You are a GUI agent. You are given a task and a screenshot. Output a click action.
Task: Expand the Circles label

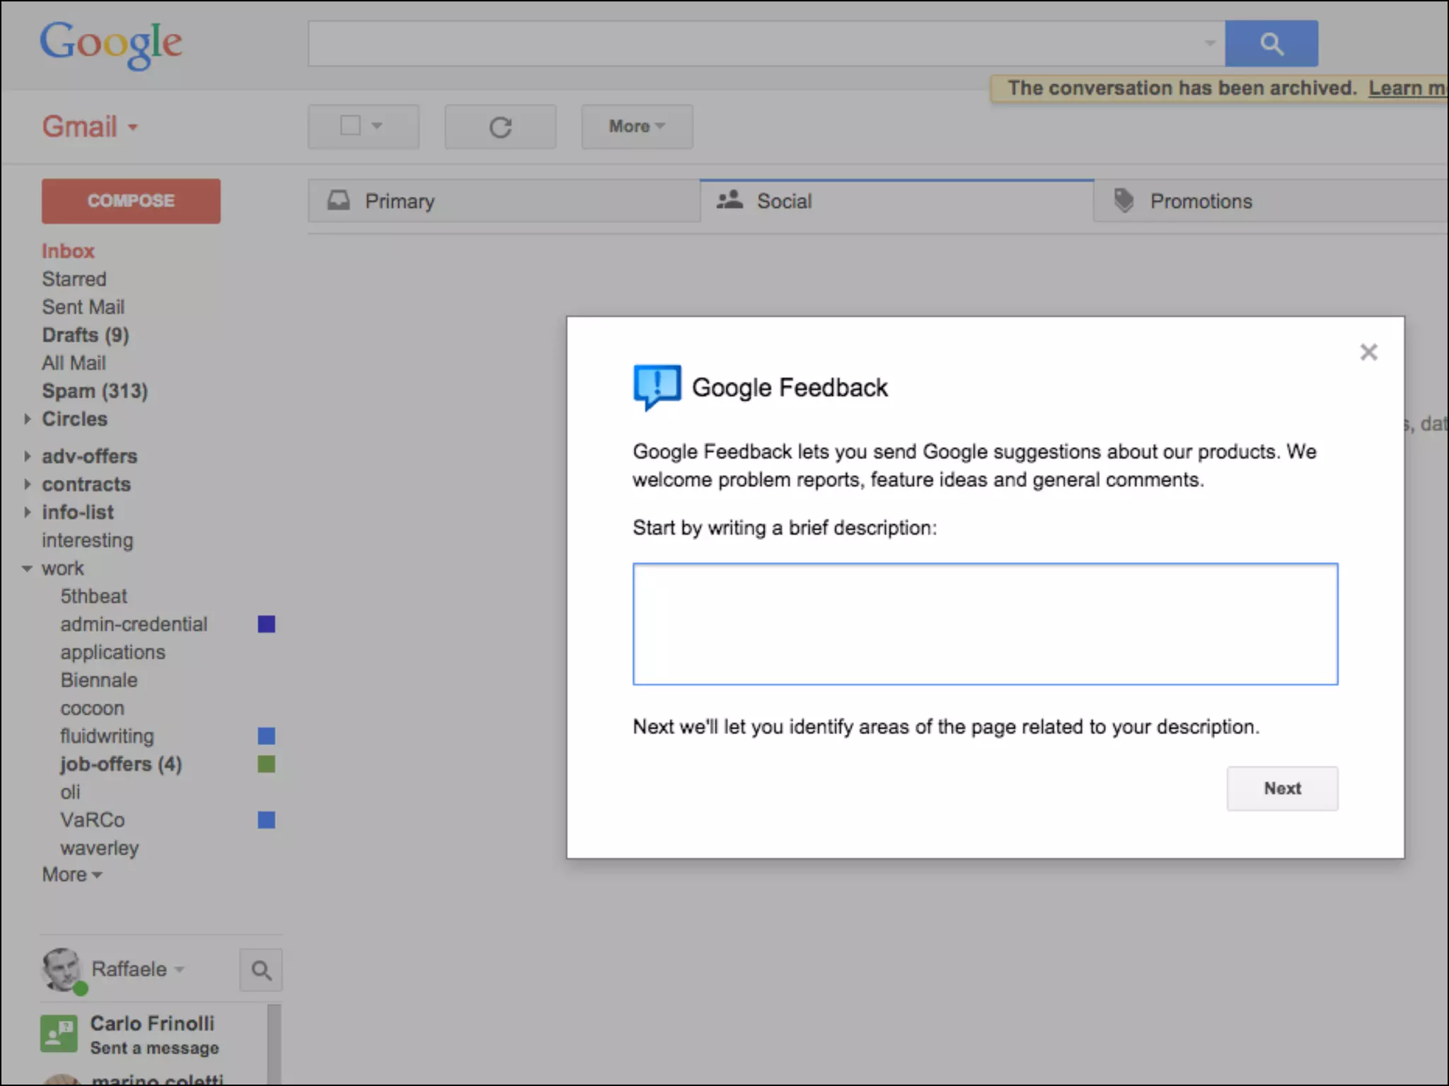click(28, 419)
